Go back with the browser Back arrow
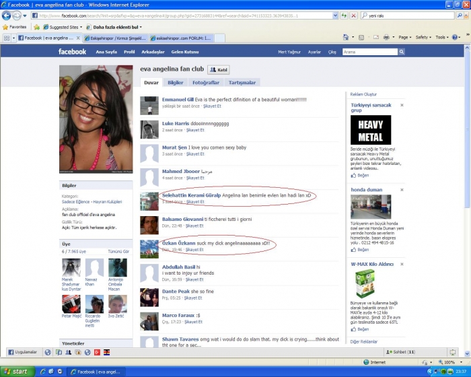471x377 pixels. [6, 15]
